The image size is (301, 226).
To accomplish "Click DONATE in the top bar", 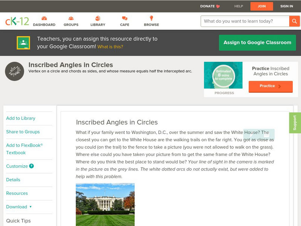I will [x=207, y=6].
